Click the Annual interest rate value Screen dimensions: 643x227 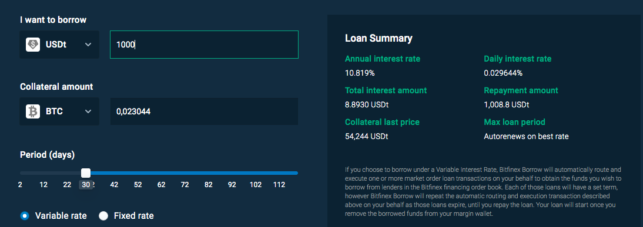point(360,73)
